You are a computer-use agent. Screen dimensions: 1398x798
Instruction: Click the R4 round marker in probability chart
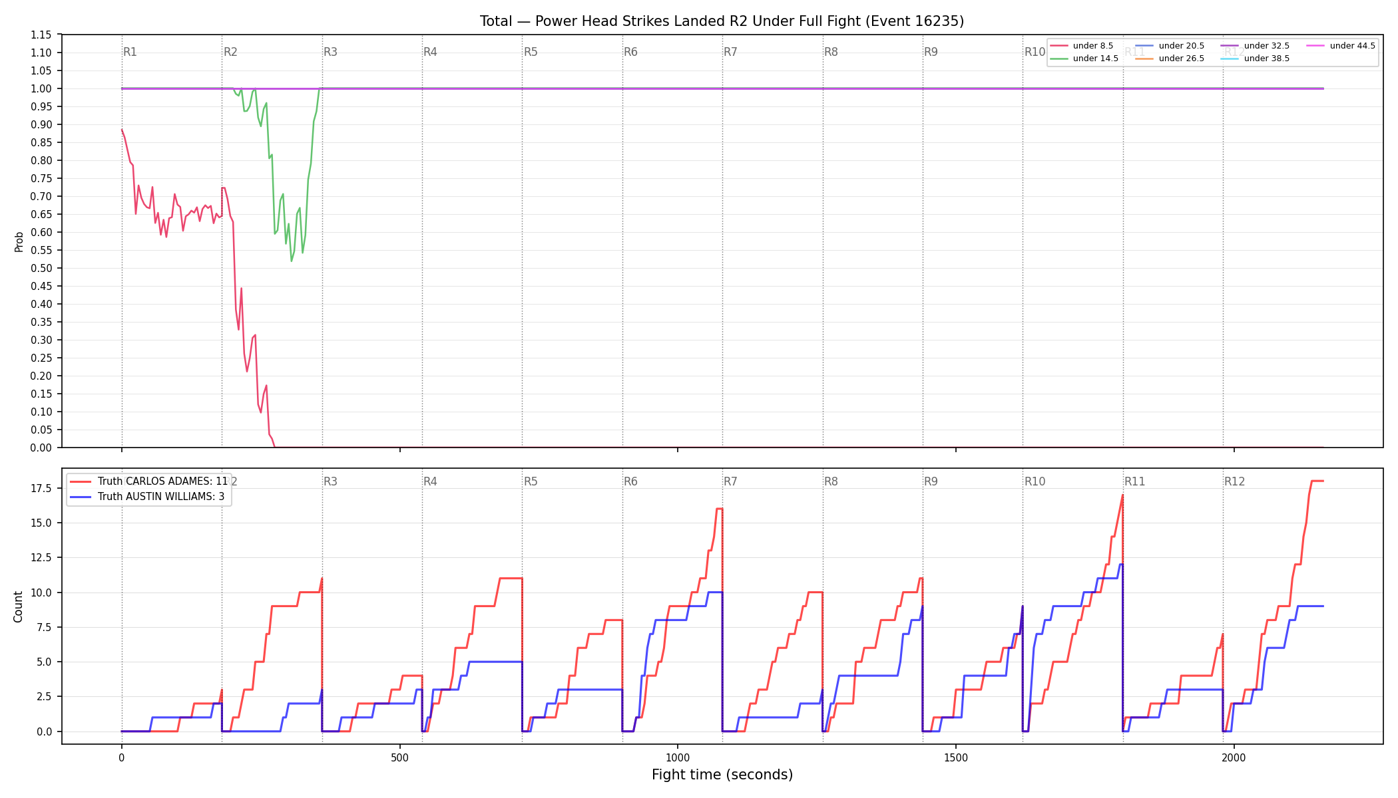[430, 52]
